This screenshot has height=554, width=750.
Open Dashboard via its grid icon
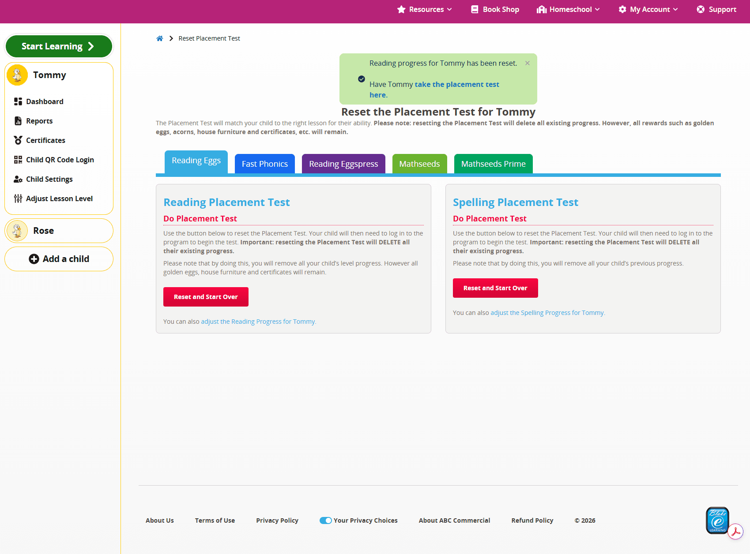click(18, 101)
